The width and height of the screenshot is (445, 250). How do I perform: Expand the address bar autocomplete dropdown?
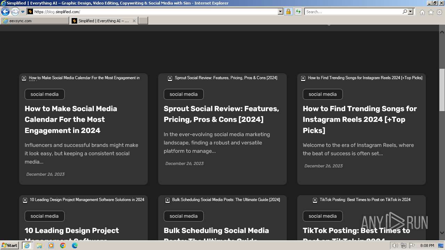pos(281,12)
